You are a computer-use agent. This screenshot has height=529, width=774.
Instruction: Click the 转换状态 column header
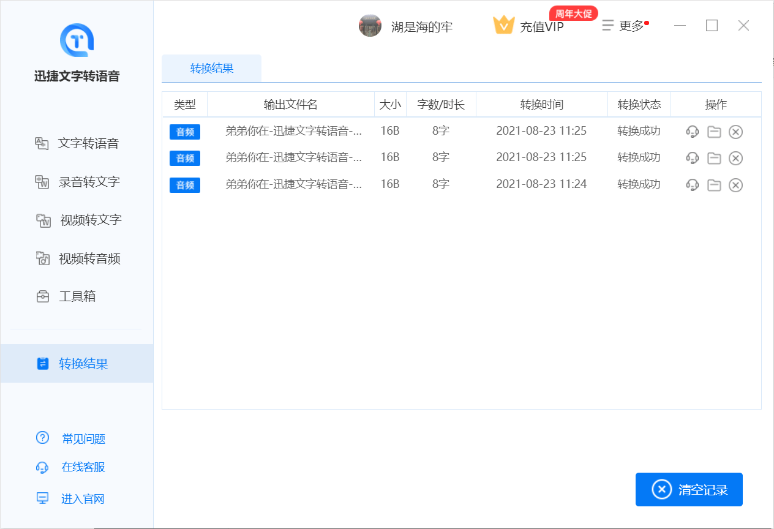[x=639, y=104]
